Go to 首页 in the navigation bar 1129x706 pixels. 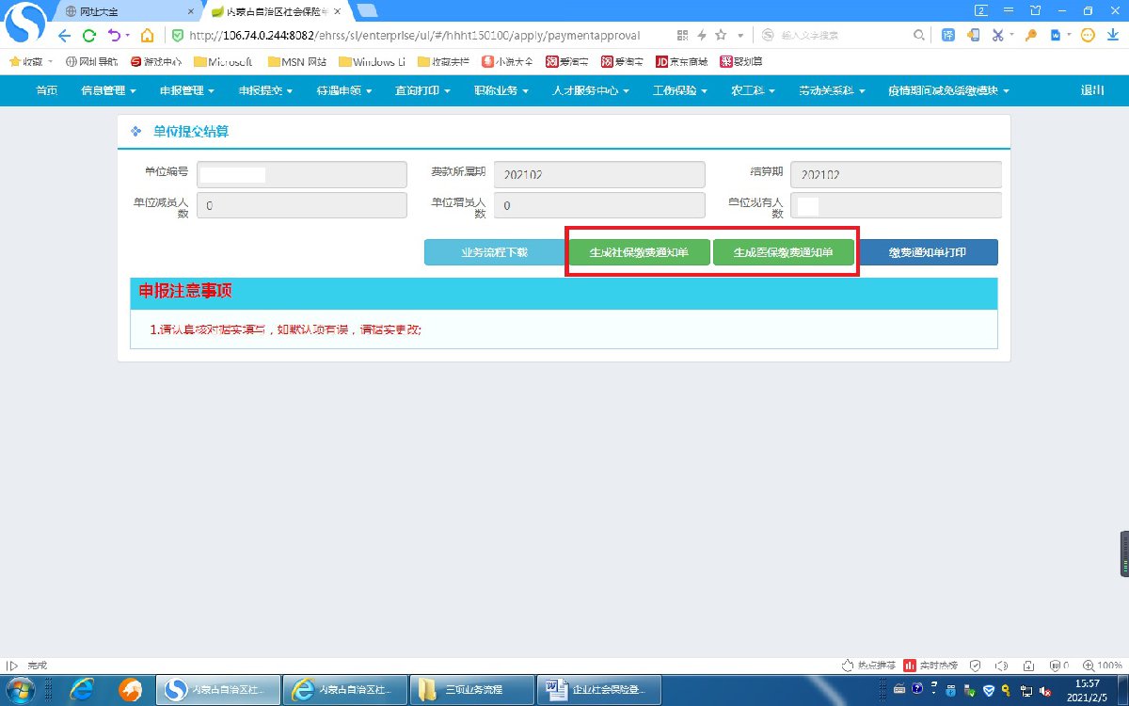coord(46,91)
